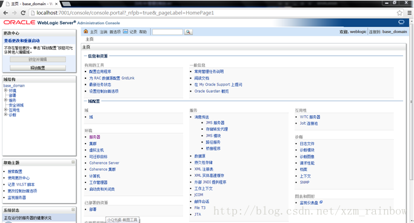This screenshot has width=414, height=223.
Task: Open the Oracle Guardian link
Action: [212, 91]
